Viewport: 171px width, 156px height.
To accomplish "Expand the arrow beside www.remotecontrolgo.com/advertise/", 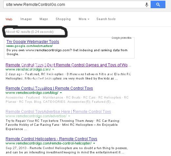I will tap(69, 116).
